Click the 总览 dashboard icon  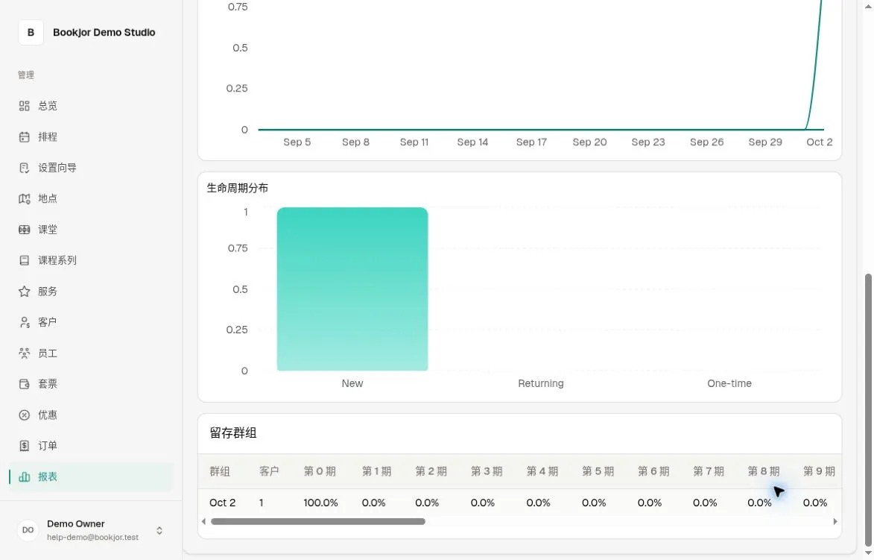24,106
